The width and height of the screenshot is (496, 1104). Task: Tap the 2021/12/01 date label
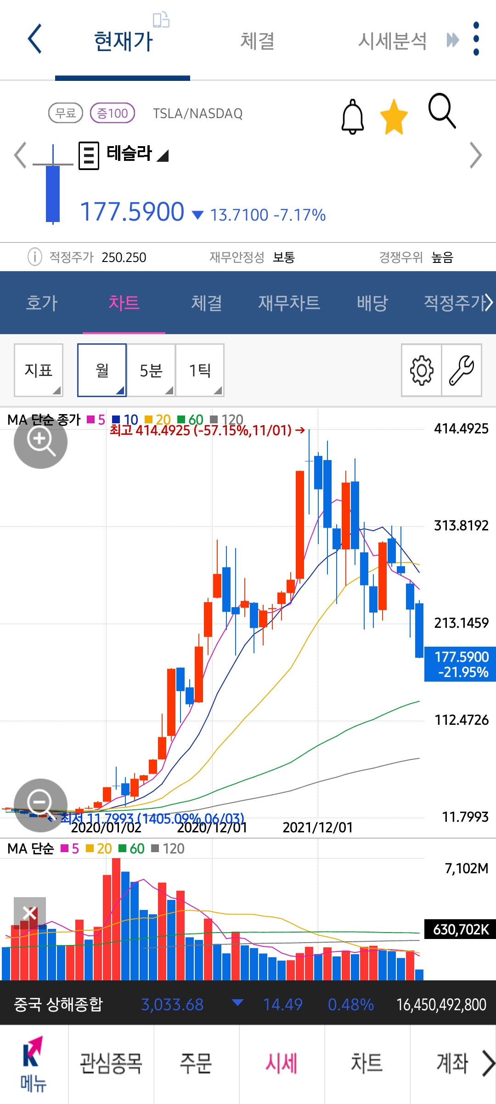(x=318, y=827)
